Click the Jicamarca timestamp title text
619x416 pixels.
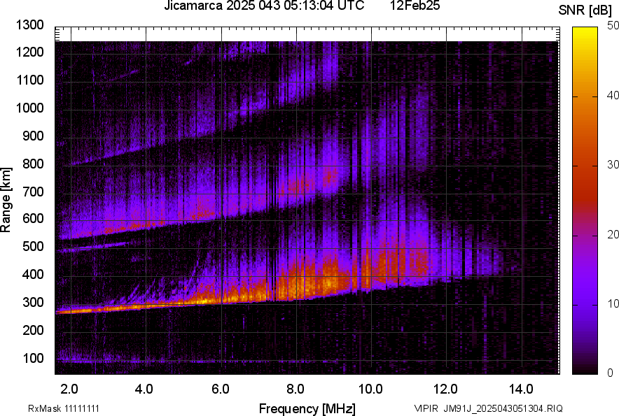[x=264, y=7]
